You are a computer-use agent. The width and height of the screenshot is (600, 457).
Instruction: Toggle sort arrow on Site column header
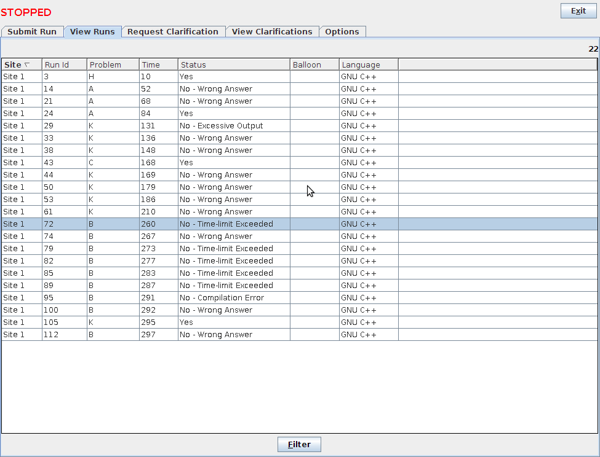(x=26, y=64)
